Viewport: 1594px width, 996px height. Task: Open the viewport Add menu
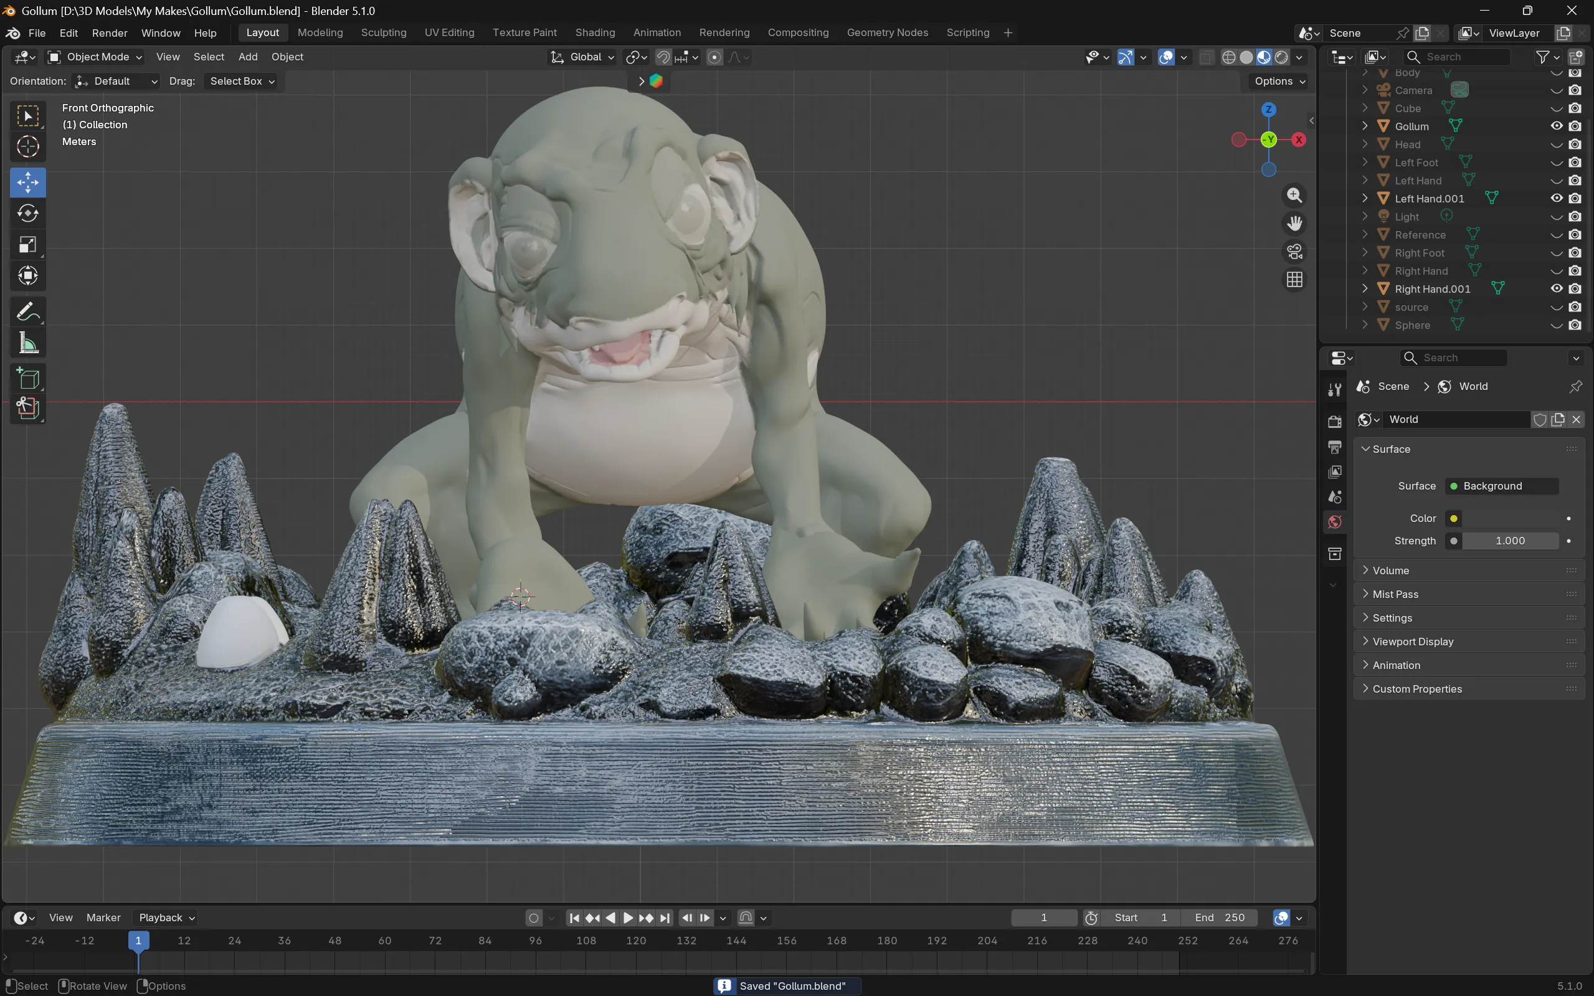click(248, 57)
